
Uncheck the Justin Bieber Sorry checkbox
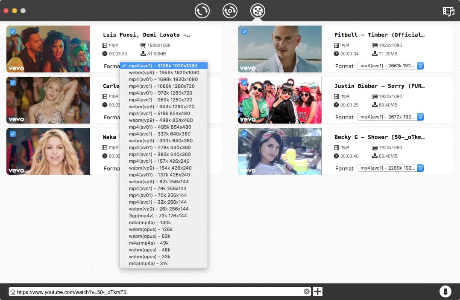click(244, 83)
